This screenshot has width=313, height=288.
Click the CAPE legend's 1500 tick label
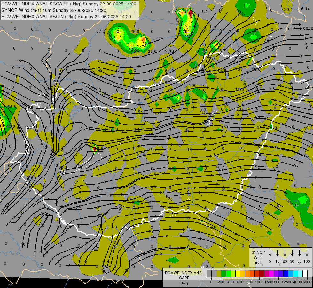269,282
